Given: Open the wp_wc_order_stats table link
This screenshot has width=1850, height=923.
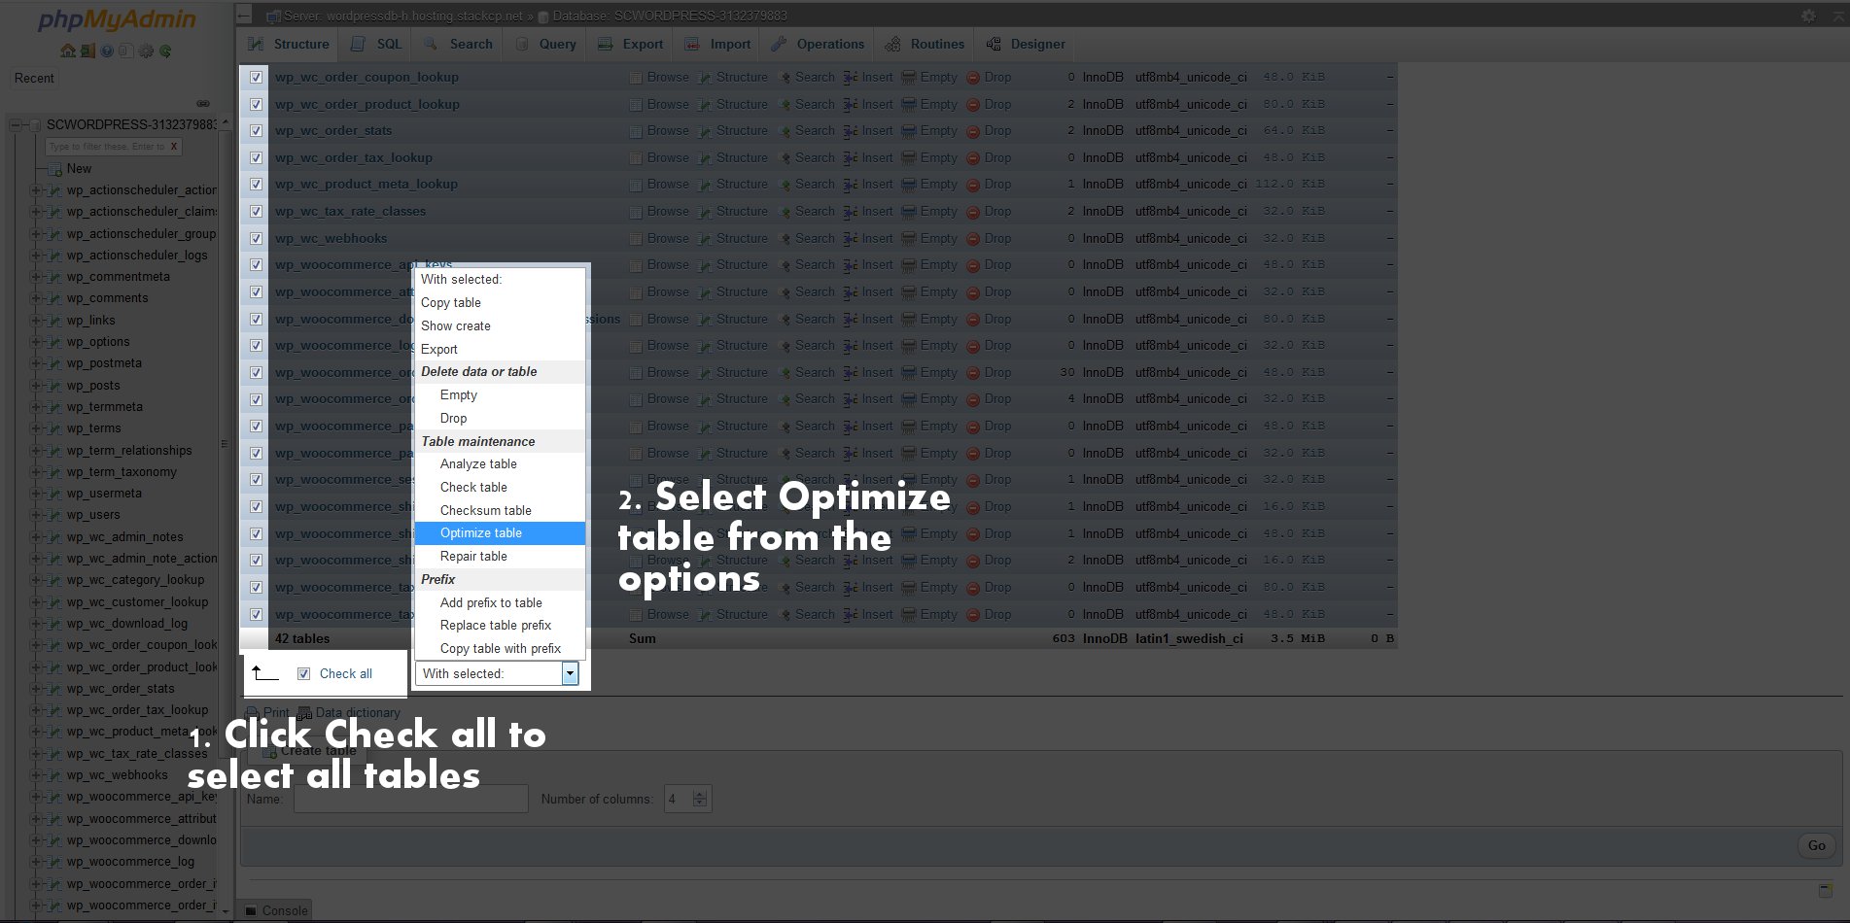Looking at the screenshot, I should click(333, 131).
